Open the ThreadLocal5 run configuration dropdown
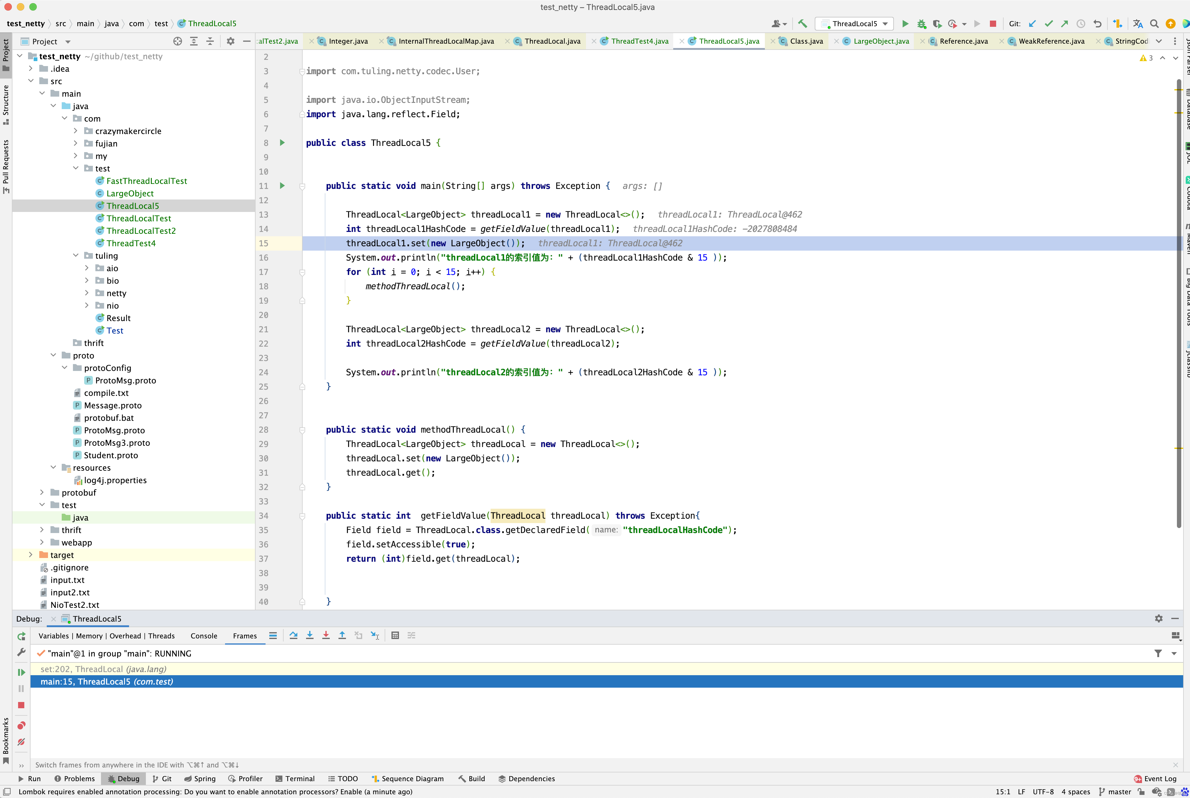The width and height of the screenshot is (1190, 798). coord(855,23)
